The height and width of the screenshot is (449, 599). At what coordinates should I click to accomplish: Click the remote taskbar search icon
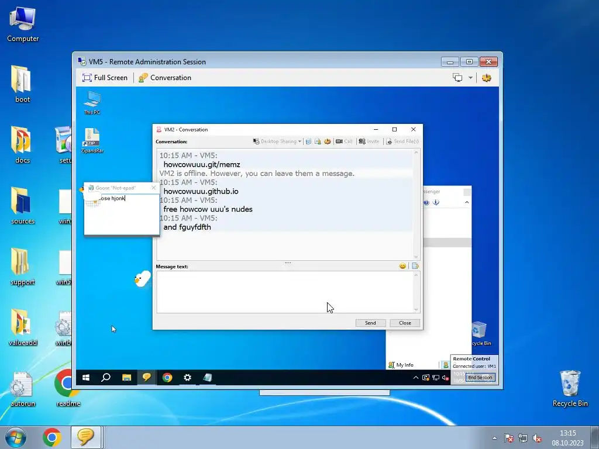click(x=106, y=378)
